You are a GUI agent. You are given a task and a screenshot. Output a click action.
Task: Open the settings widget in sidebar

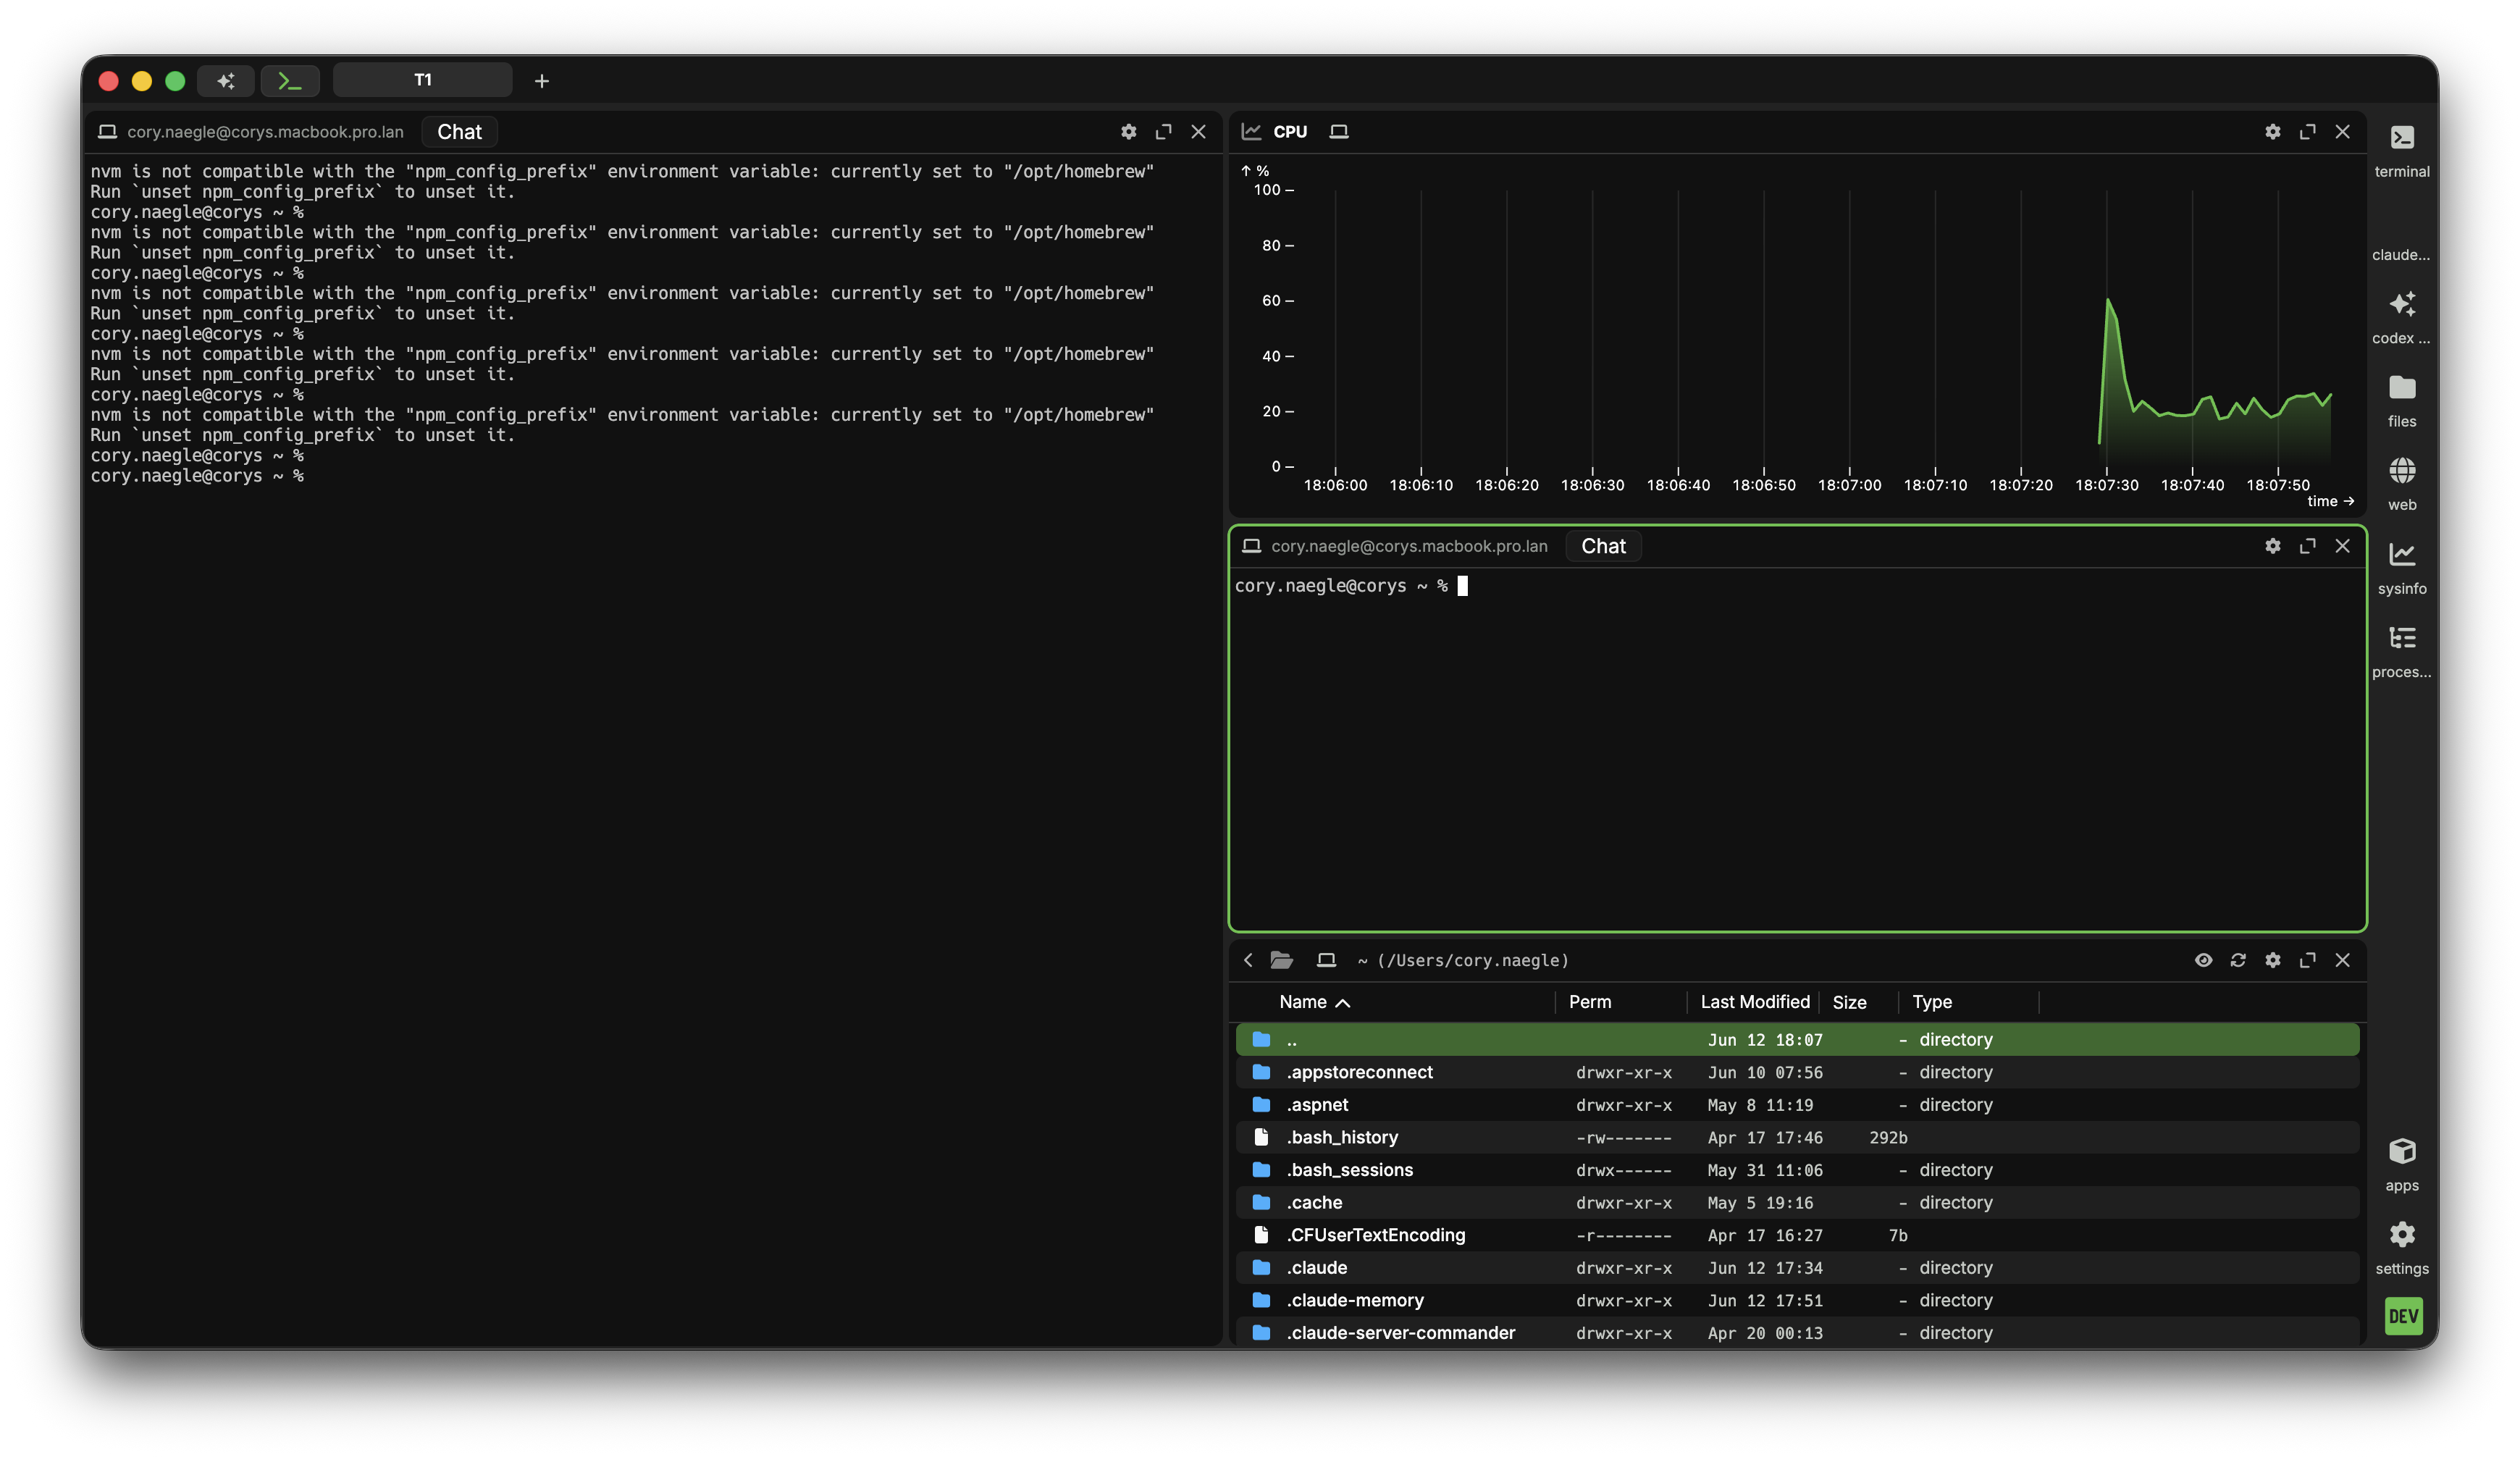click(2401, 1248)
